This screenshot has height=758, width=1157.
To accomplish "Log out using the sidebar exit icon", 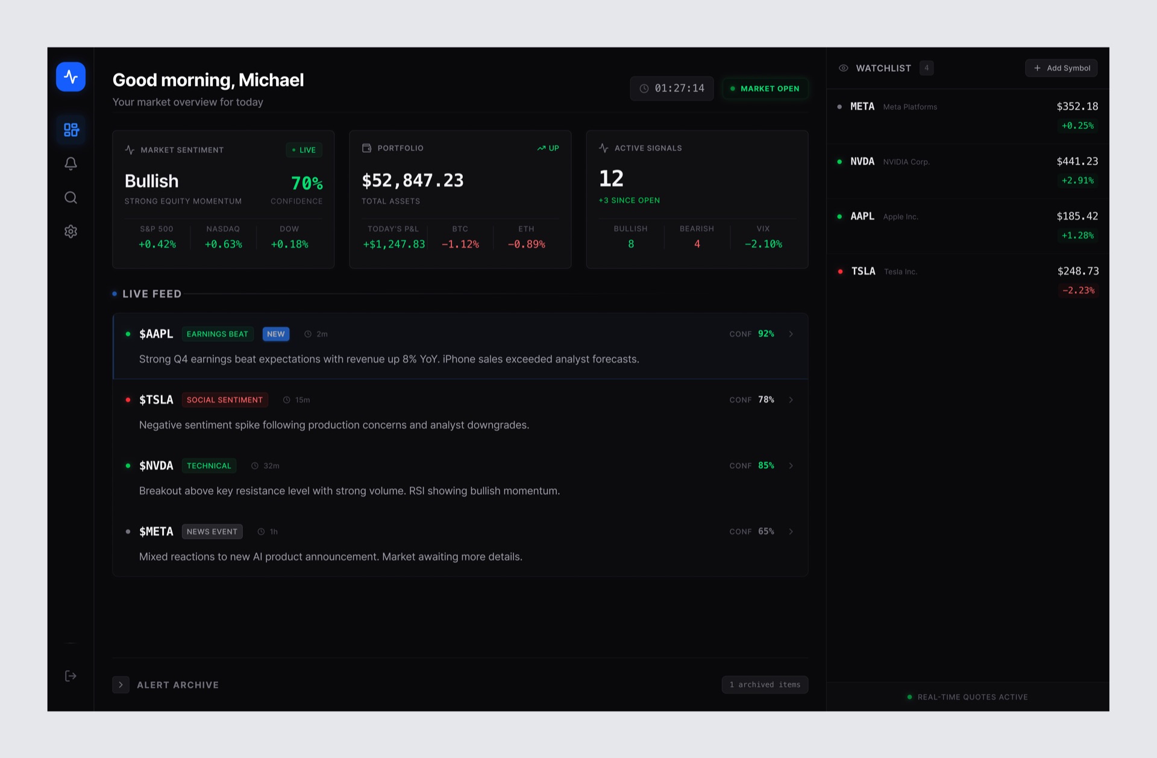I will point(71,675).
